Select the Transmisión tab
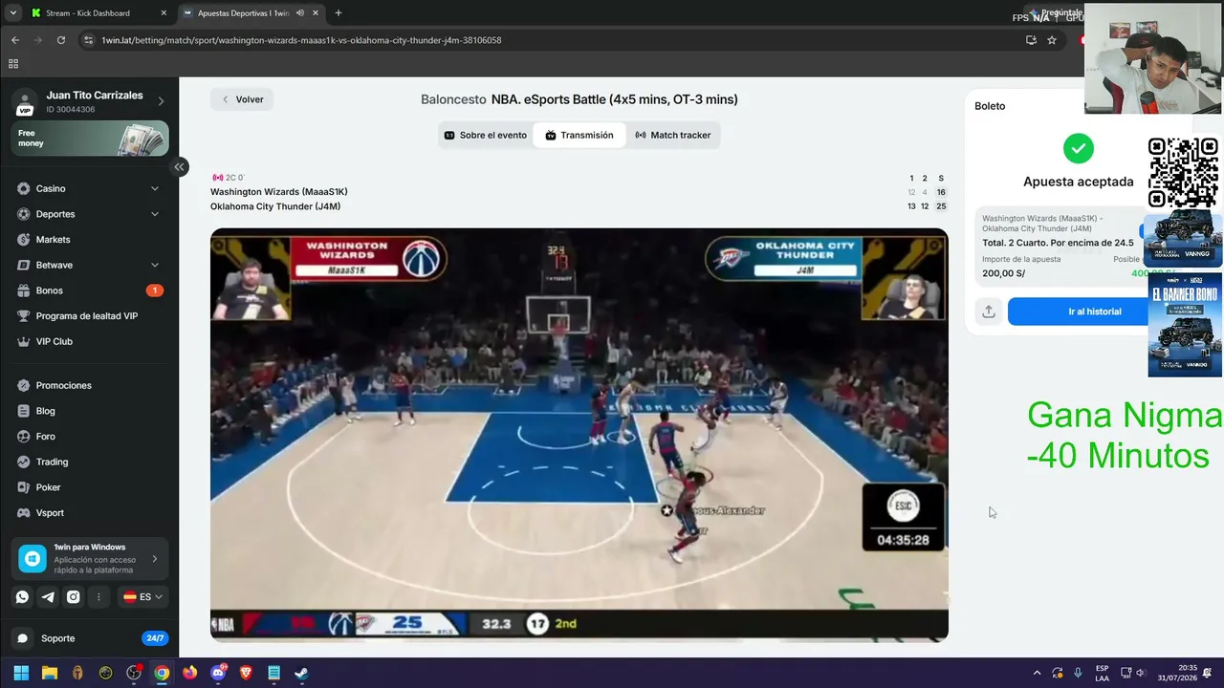The image size is (1224, 688). 579,136
